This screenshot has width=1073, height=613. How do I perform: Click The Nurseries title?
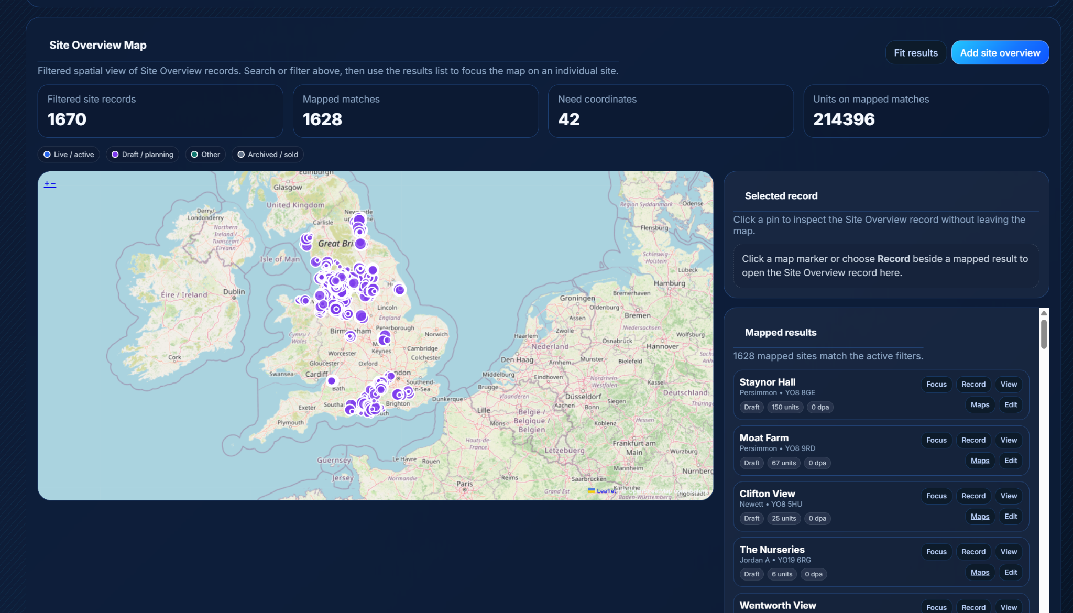click(772, 550)
